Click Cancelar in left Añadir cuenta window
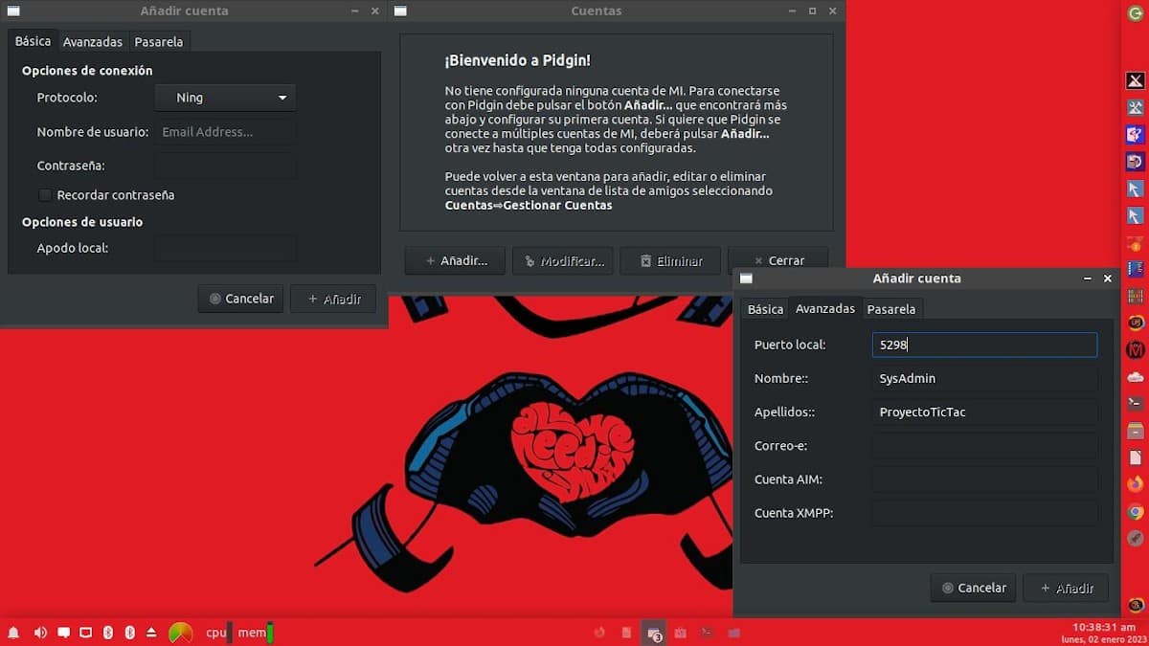This screenshot has width=1149, height=646. [241, 299]
